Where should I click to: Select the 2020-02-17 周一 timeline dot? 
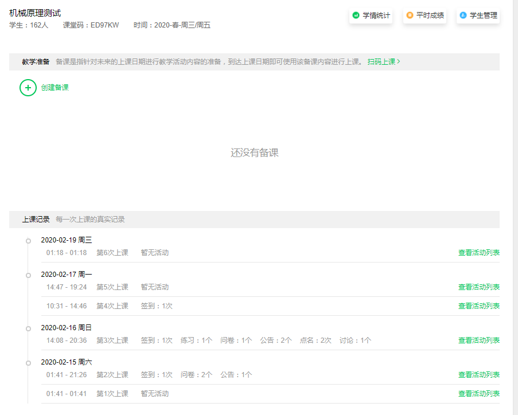pos(28,275)
